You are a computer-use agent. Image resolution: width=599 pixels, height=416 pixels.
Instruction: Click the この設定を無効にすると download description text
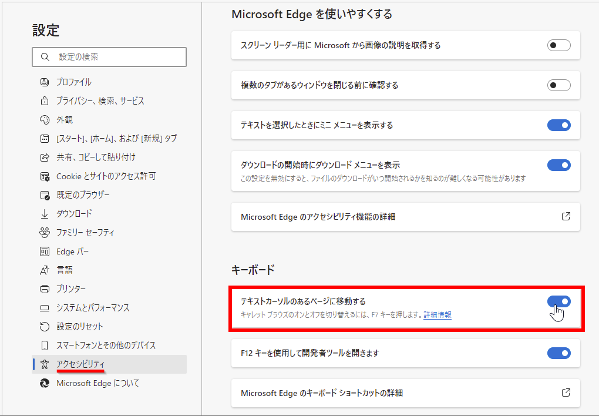click(383, 178)
